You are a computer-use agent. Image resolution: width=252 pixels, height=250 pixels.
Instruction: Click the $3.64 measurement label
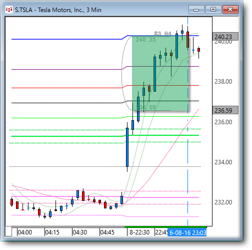(x=162, y=34)
